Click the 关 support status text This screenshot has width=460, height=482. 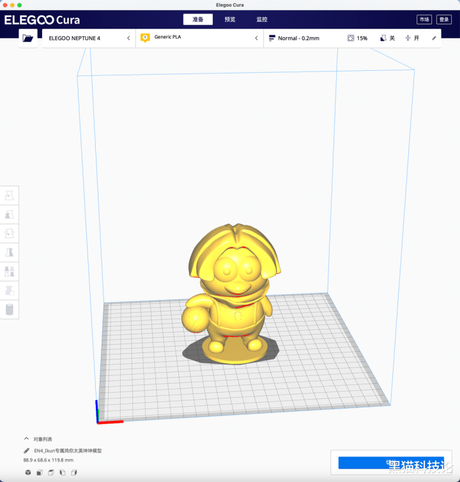(x=392, y=38)
